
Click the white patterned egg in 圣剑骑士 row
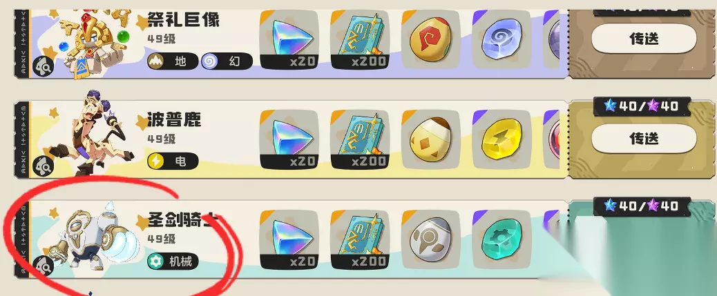pyautogui.click(x=430, y=239)
